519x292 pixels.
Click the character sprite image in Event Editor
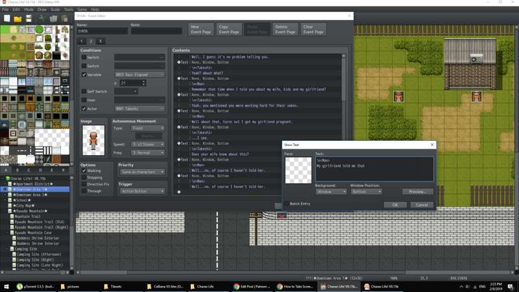[94, 140]
